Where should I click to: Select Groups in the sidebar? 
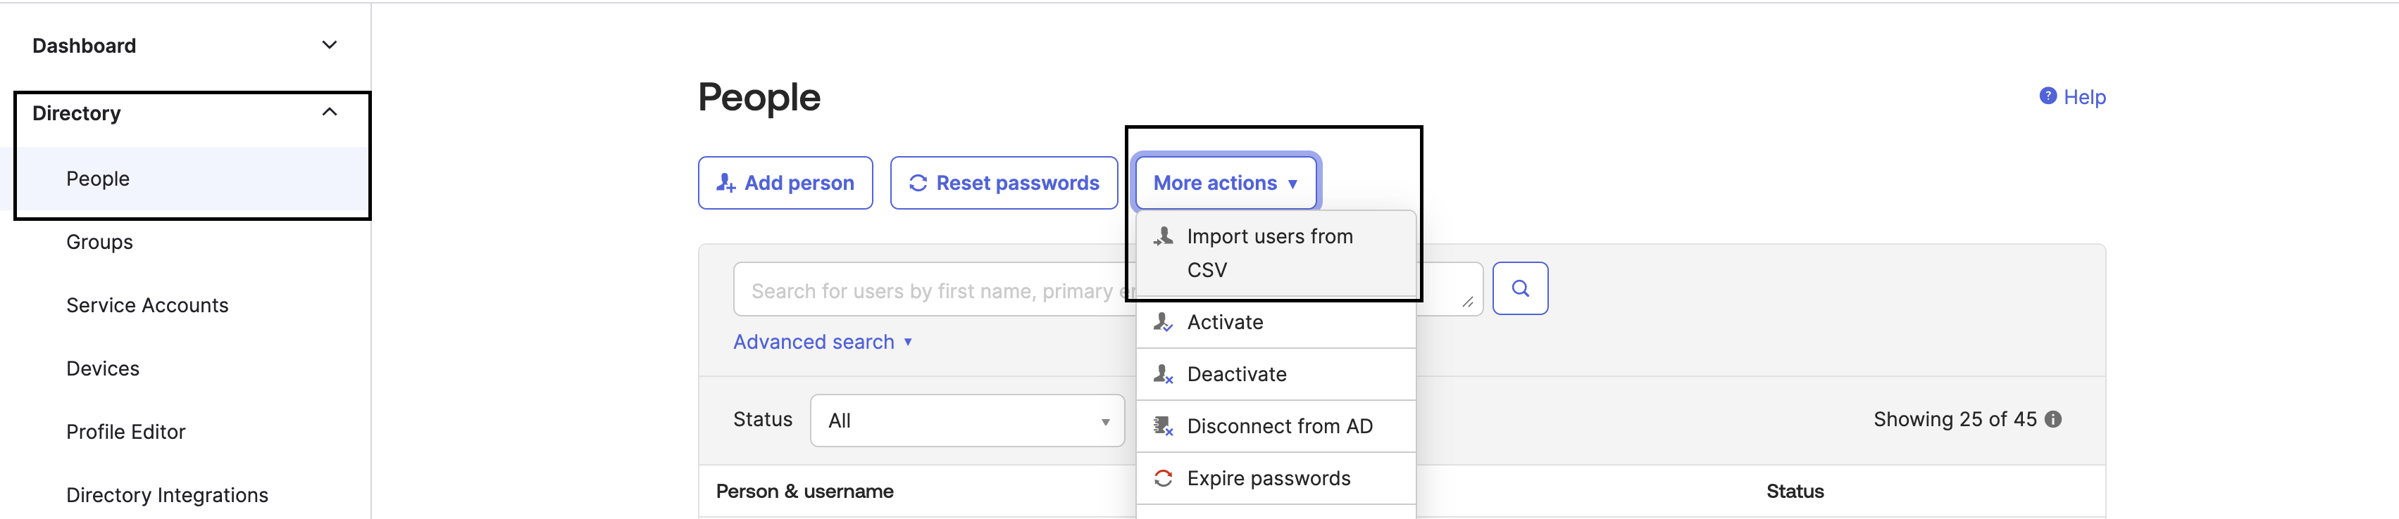99,241
